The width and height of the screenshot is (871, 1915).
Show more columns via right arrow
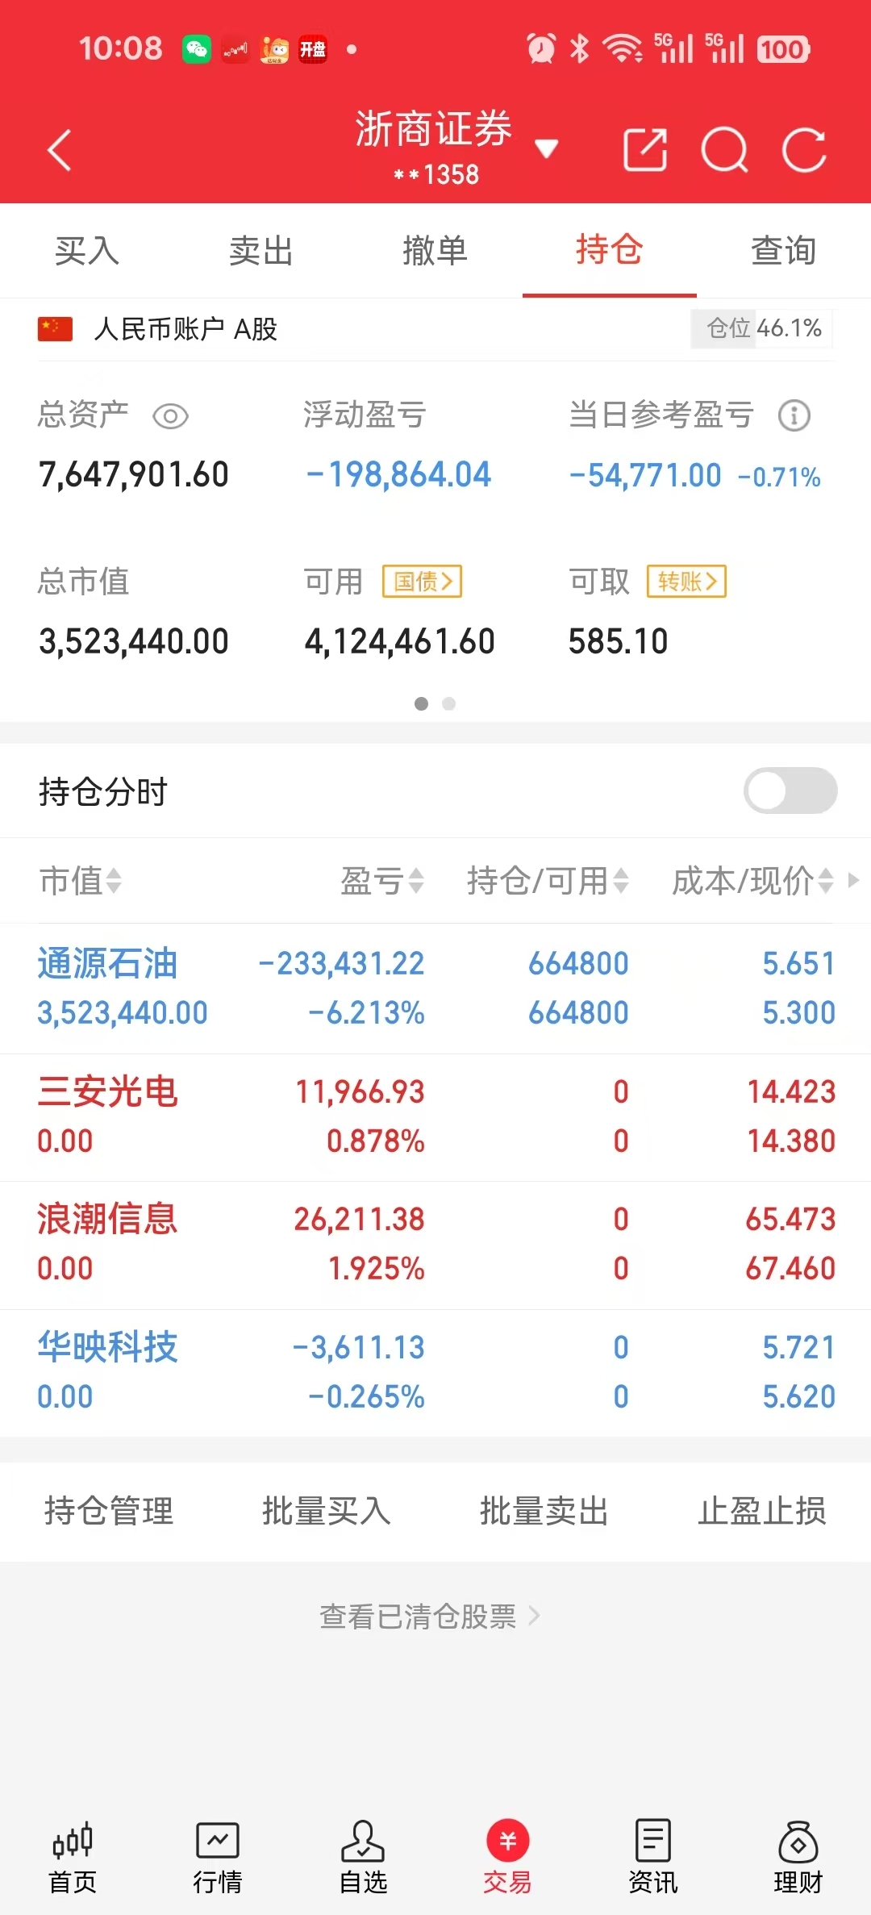pos(853,880)
